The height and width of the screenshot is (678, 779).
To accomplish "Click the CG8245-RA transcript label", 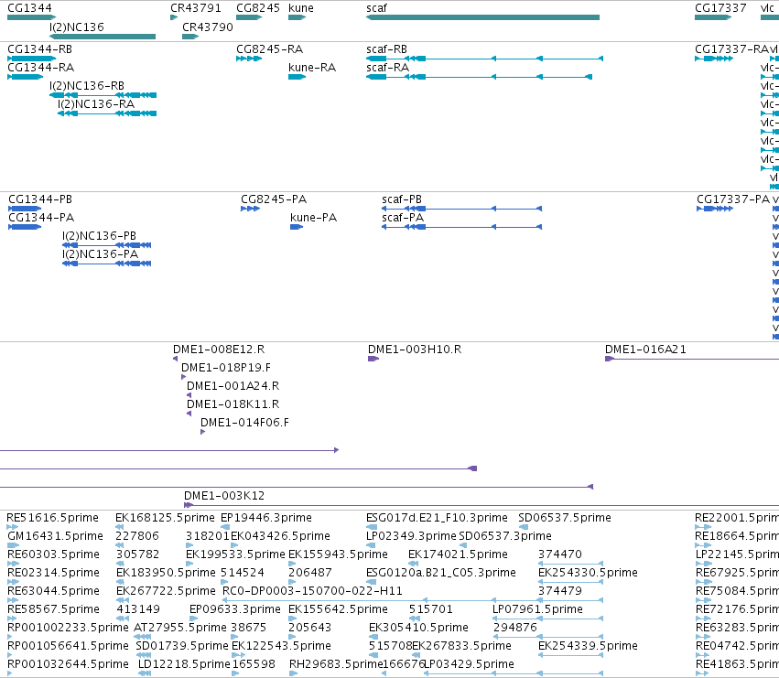I will (x=270, y=49).
